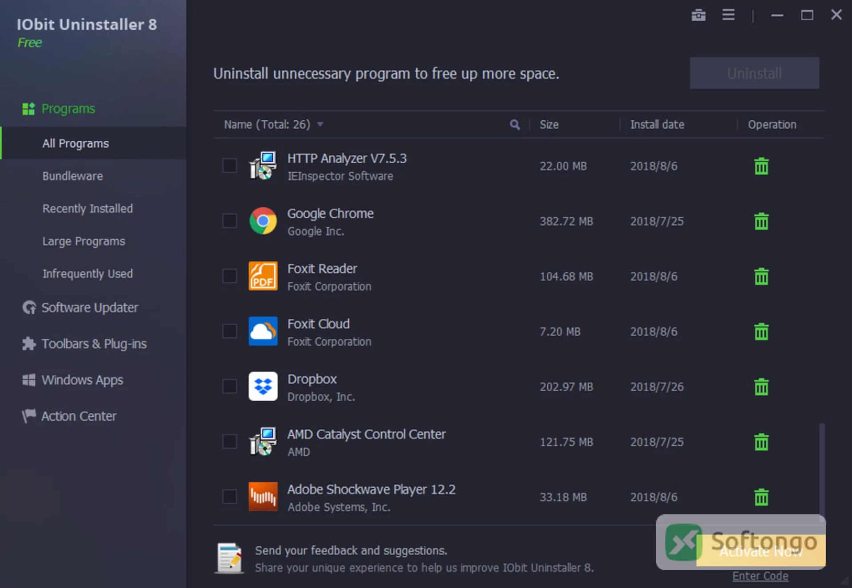Open the Programs section
Image resolution: width=852 pixels, height=588 pixels.
click(59, 109)
